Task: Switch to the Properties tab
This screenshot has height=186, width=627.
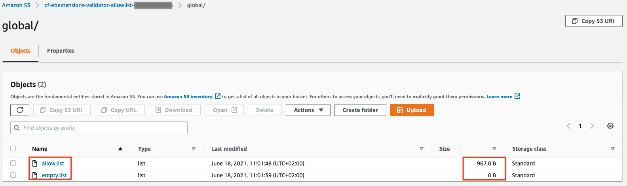Action: coord(61,51)
